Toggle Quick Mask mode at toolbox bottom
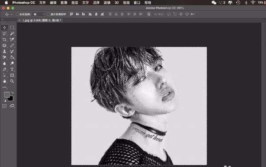The height and width of the screenshot is (167, 266). coord(4,106)
